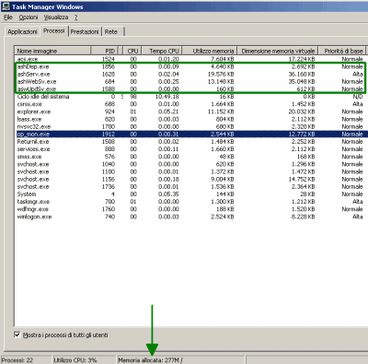Switch to the Applicazioni tab
The image size is (368, 364).
22,31
